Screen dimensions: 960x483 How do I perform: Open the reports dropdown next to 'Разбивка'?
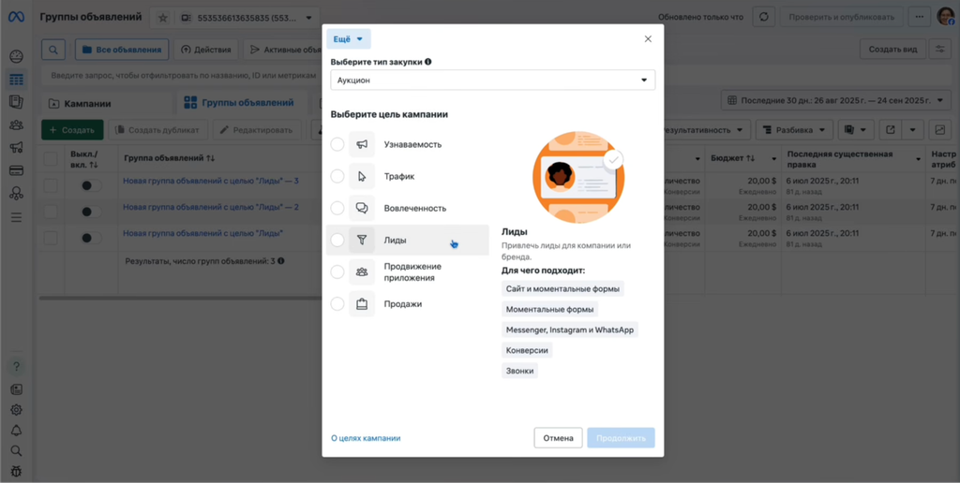pyautogui.click(x=856, y=129)
